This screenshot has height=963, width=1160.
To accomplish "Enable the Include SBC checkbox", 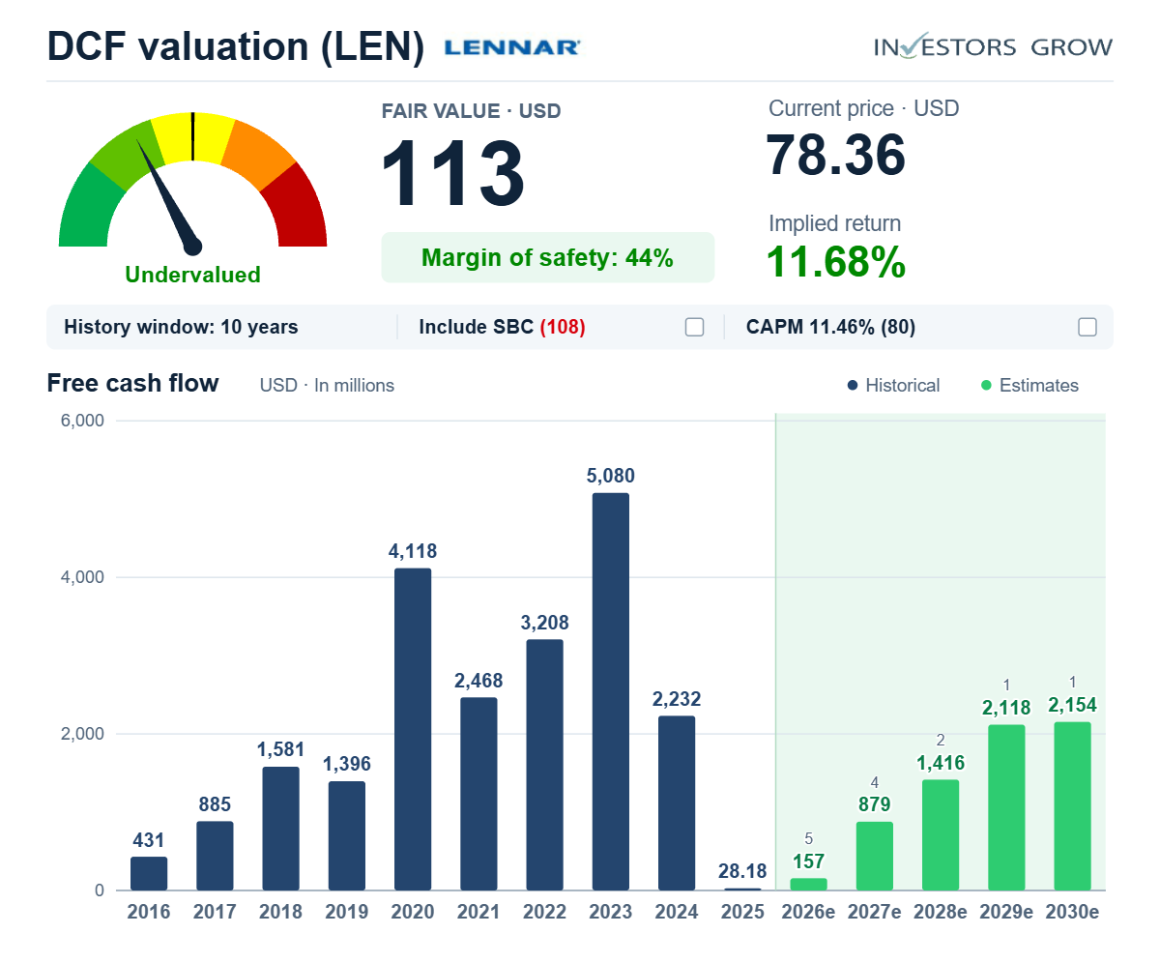I will click(694, 327).
